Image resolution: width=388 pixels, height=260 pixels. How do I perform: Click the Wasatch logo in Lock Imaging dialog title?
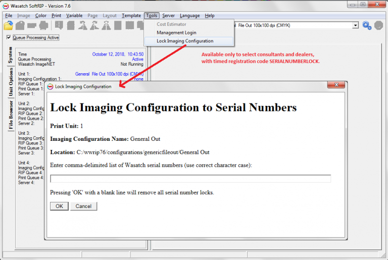click(50, 87)
